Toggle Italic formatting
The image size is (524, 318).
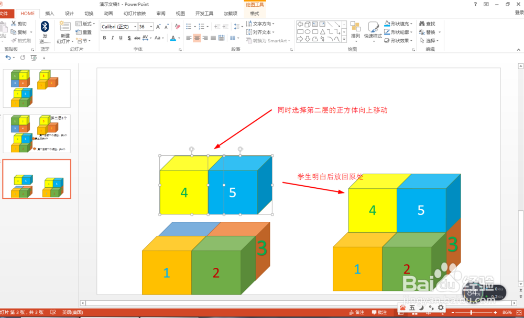pyautogui.click(x=113, y=38)
